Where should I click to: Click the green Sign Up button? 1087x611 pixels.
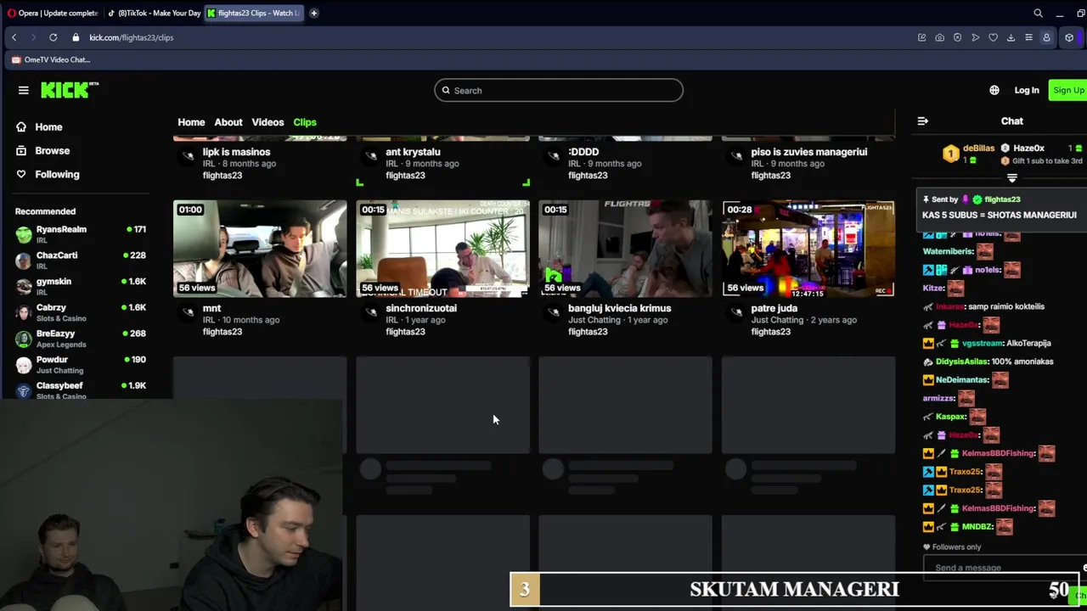[1067, 90]
